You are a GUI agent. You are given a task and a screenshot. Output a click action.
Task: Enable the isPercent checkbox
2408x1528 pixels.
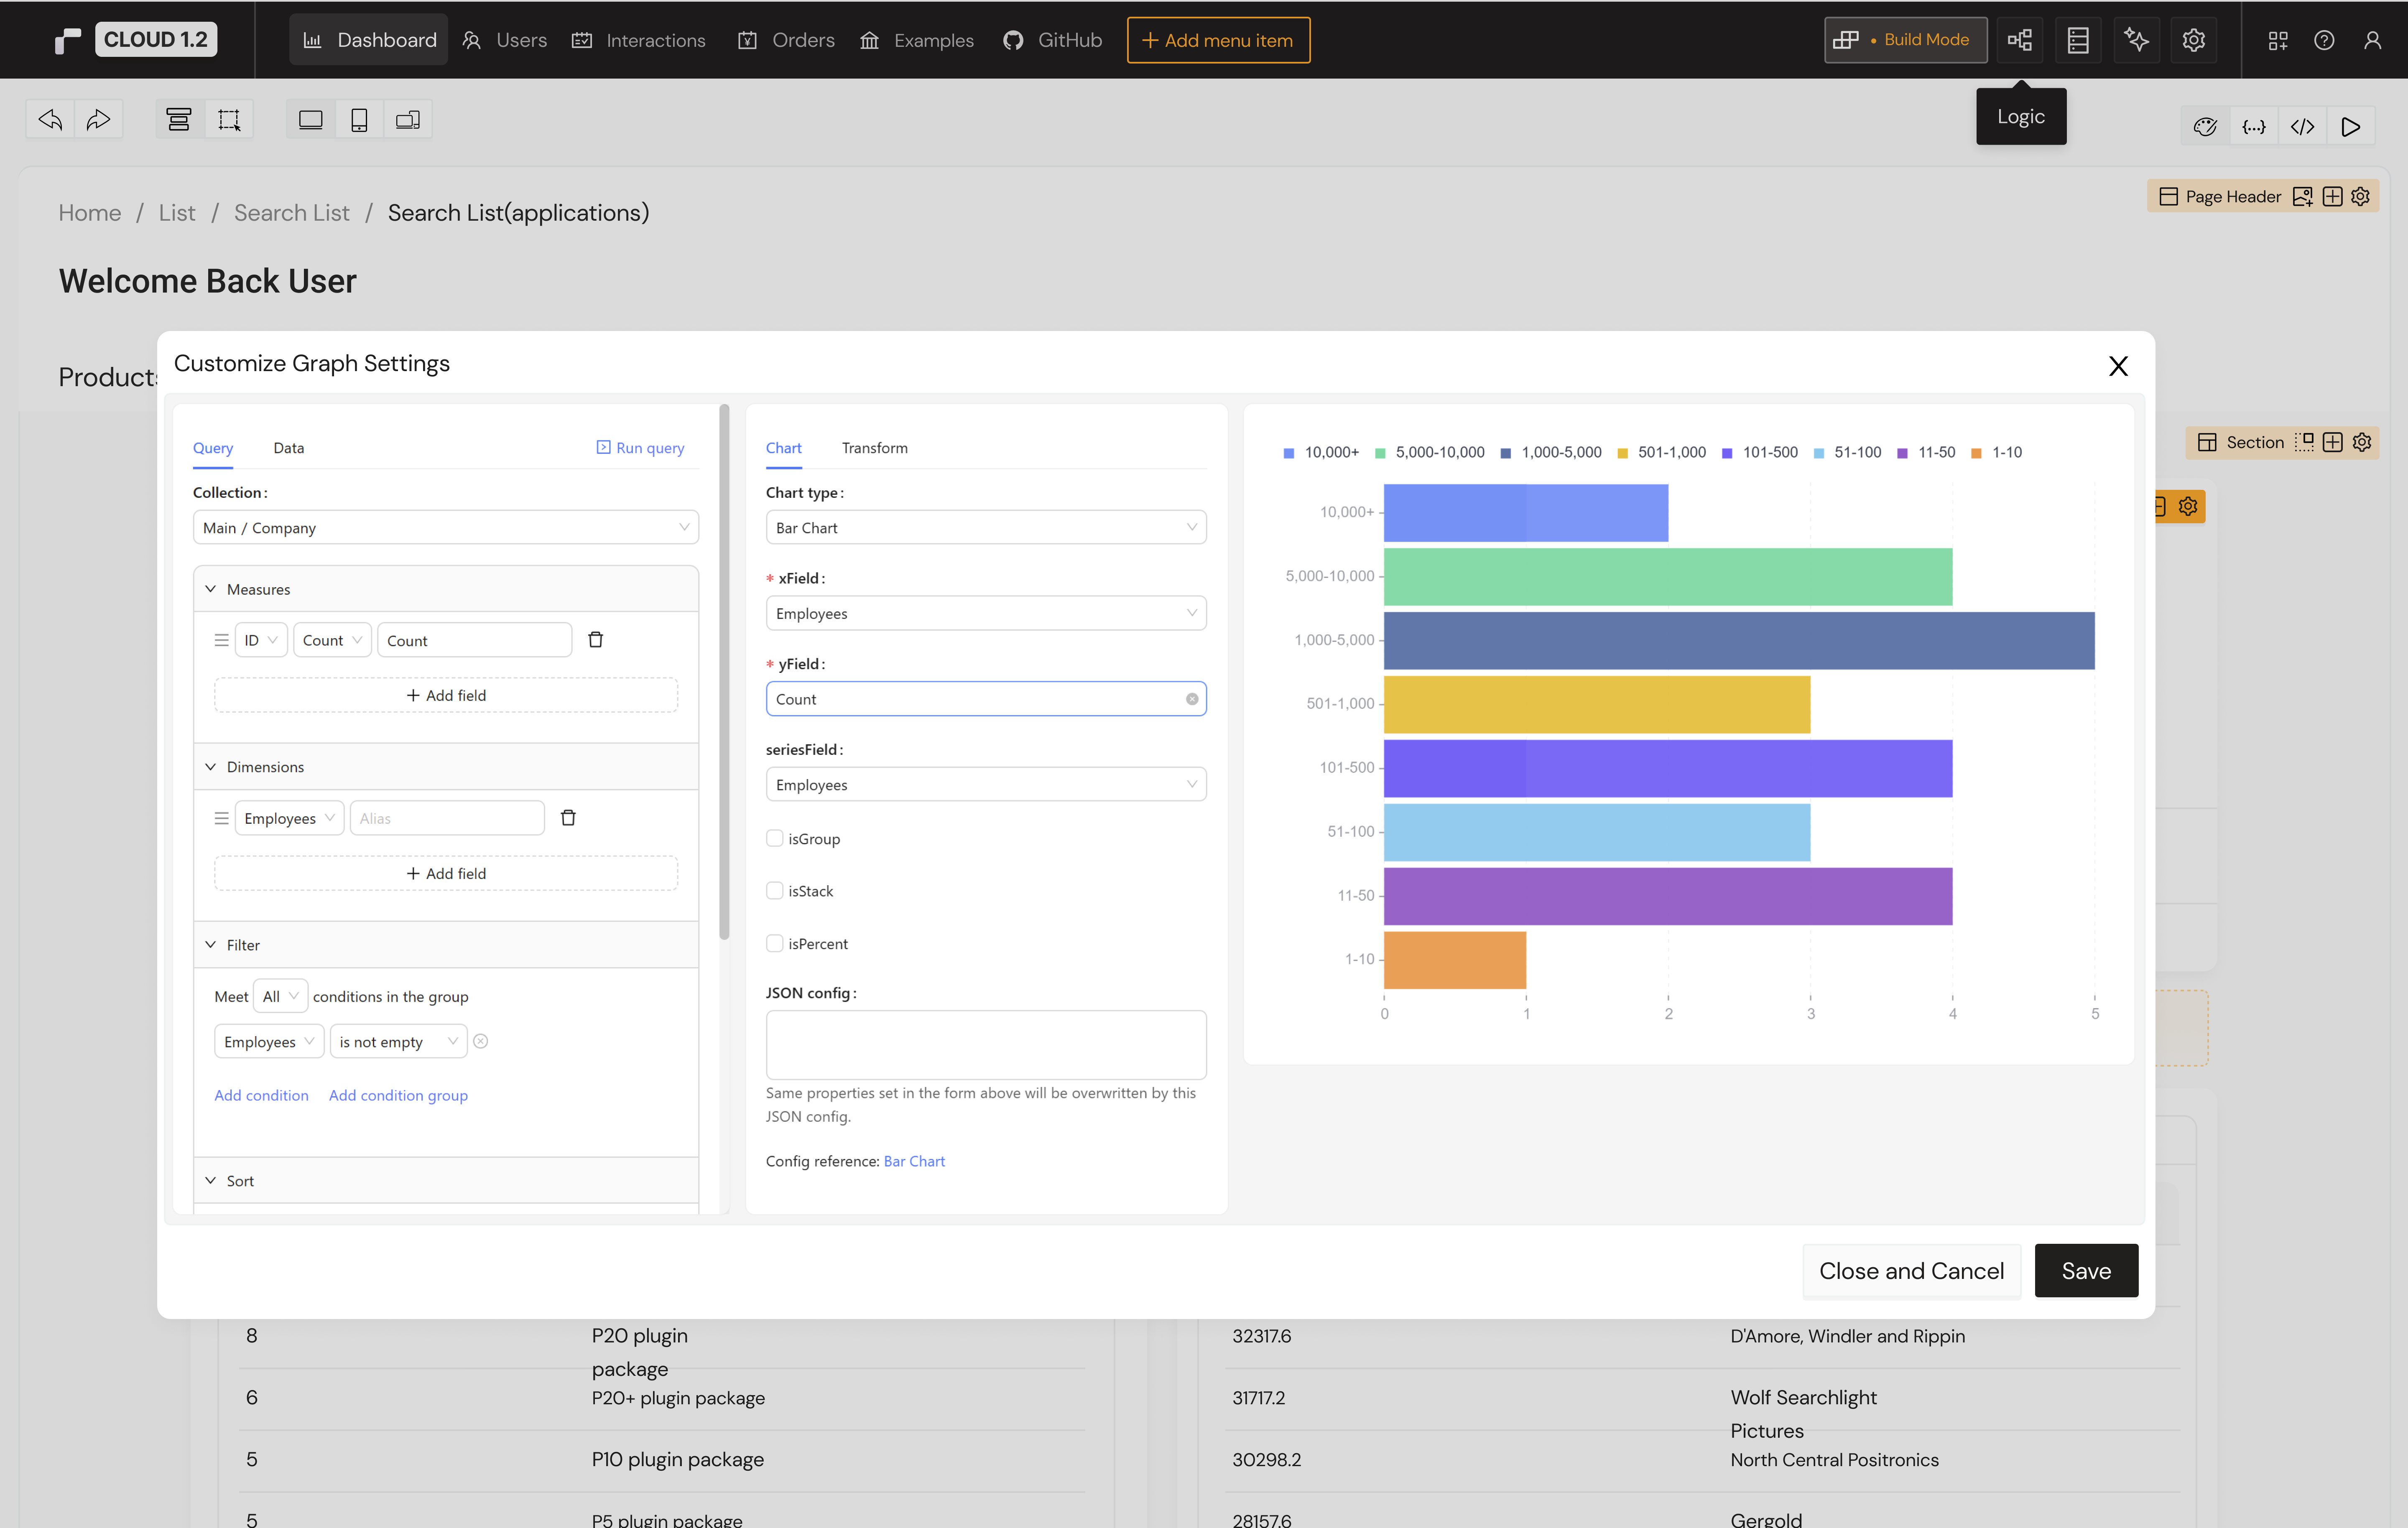click(x=774, y=944)
